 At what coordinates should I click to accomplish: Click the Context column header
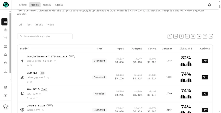click(x=167, y=49)
